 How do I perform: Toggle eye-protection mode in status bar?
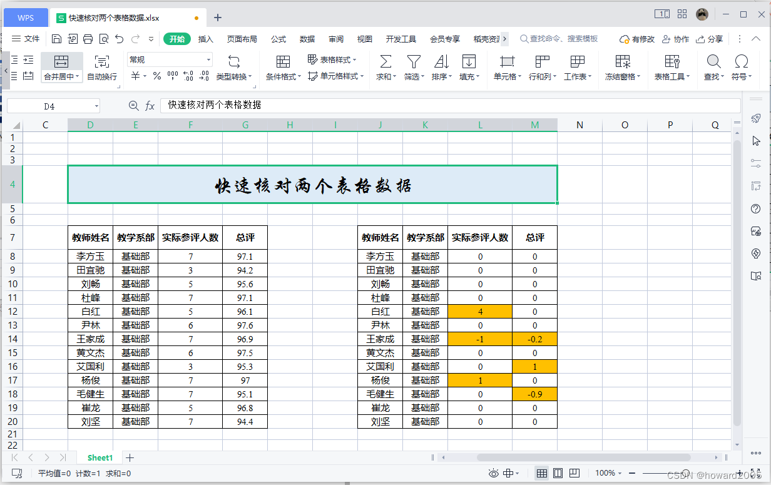tap(494, 473)
